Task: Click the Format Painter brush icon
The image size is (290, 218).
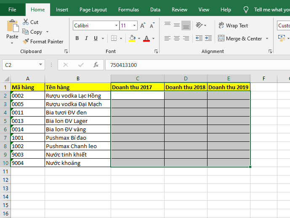Action: [26, 42]
